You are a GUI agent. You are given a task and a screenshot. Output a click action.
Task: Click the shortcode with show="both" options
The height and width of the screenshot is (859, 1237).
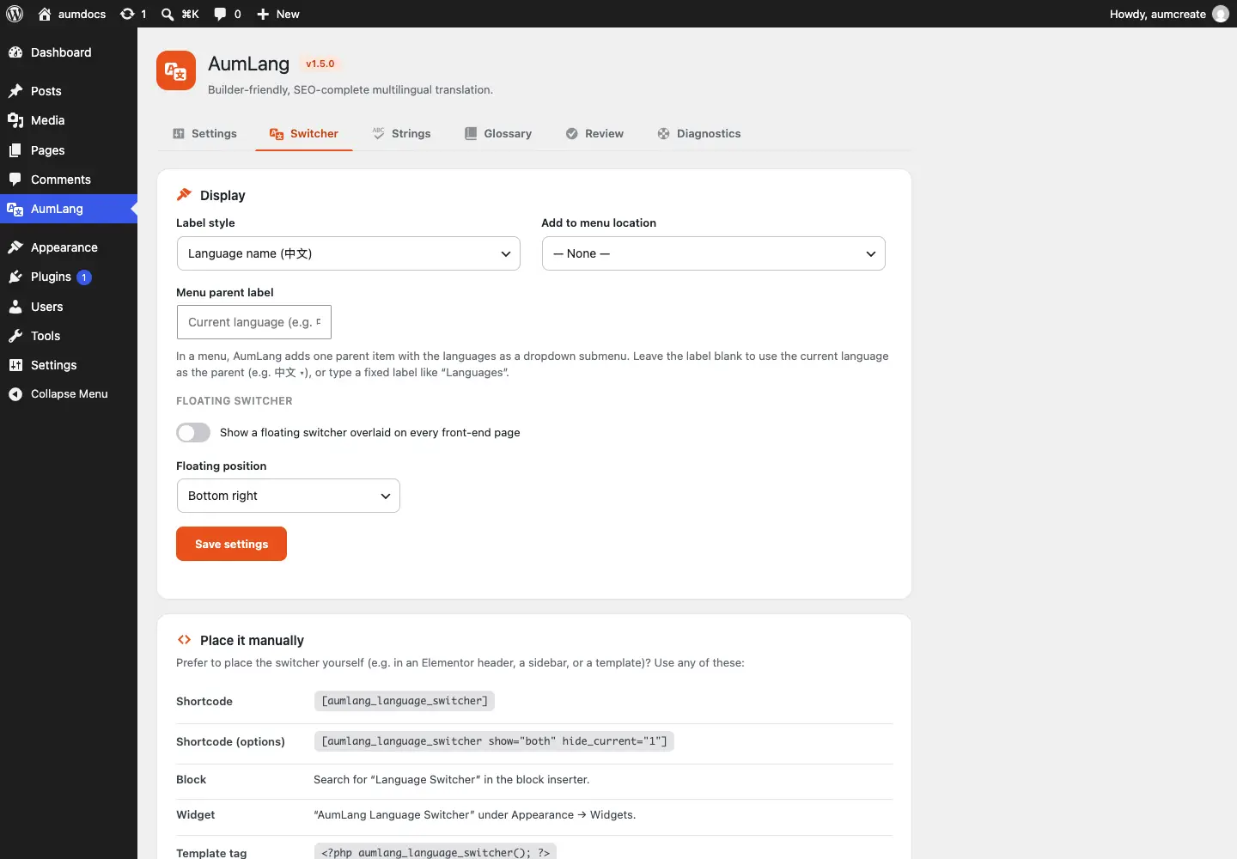pyautogui.click(x=494, y=741)
